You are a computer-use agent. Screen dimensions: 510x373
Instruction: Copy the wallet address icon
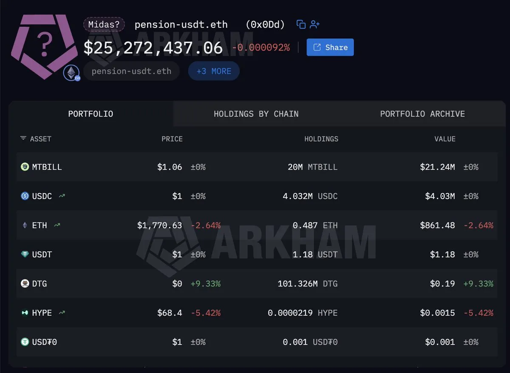[x=301, y=25]
